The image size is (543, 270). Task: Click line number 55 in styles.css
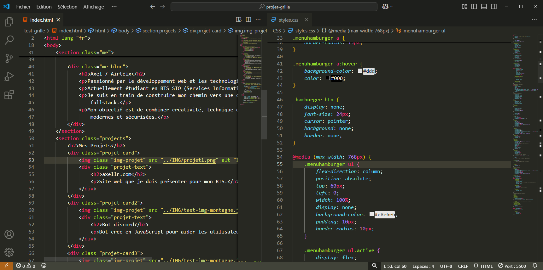coord(280,164)
